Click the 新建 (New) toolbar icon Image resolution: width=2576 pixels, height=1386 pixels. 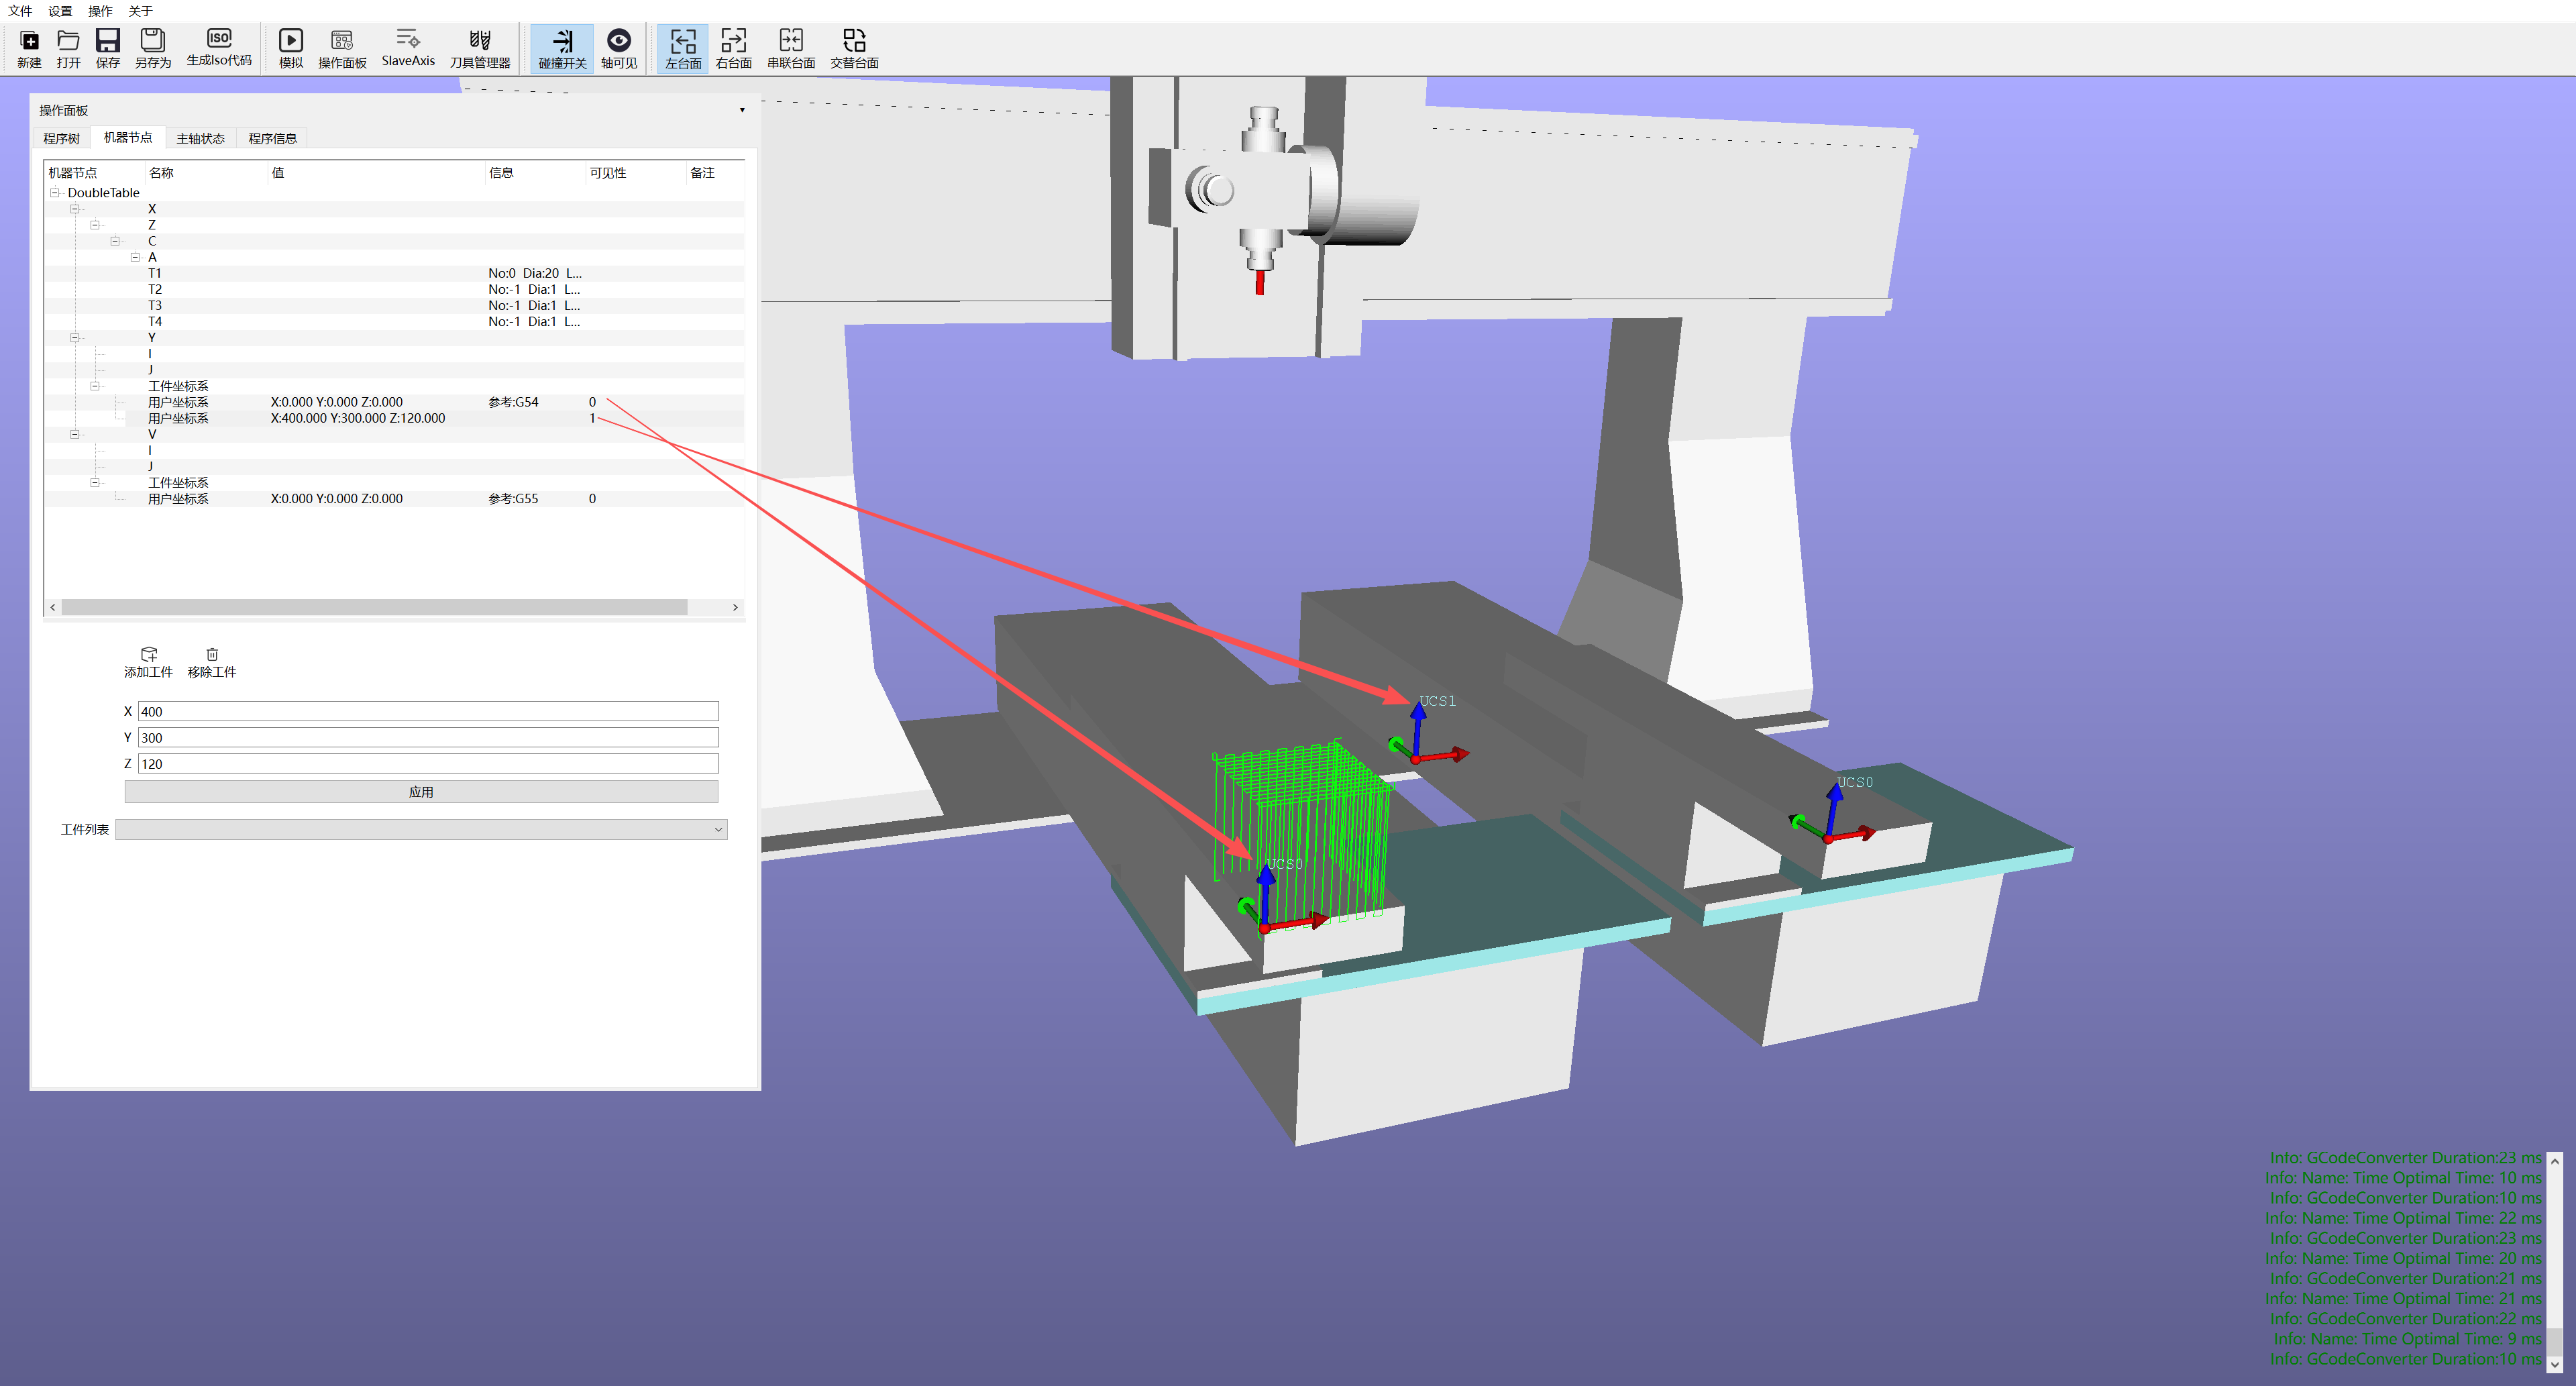[x=29, y=41]
